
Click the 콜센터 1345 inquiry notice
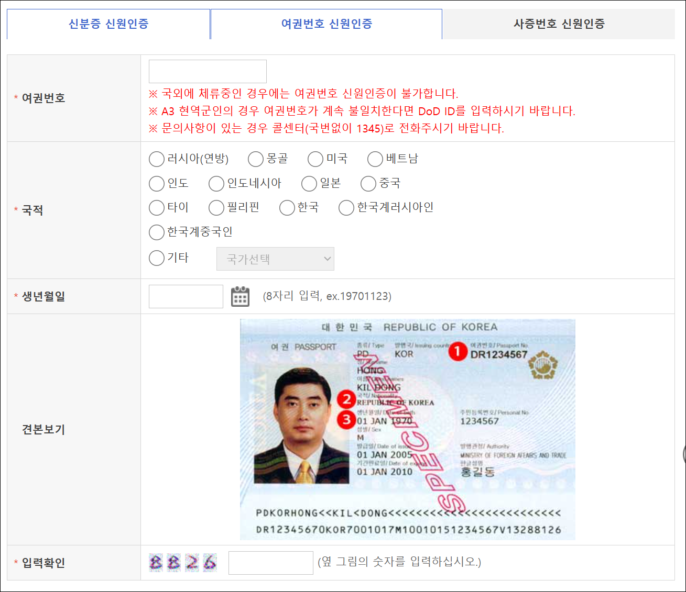click(x=326, y=128)
